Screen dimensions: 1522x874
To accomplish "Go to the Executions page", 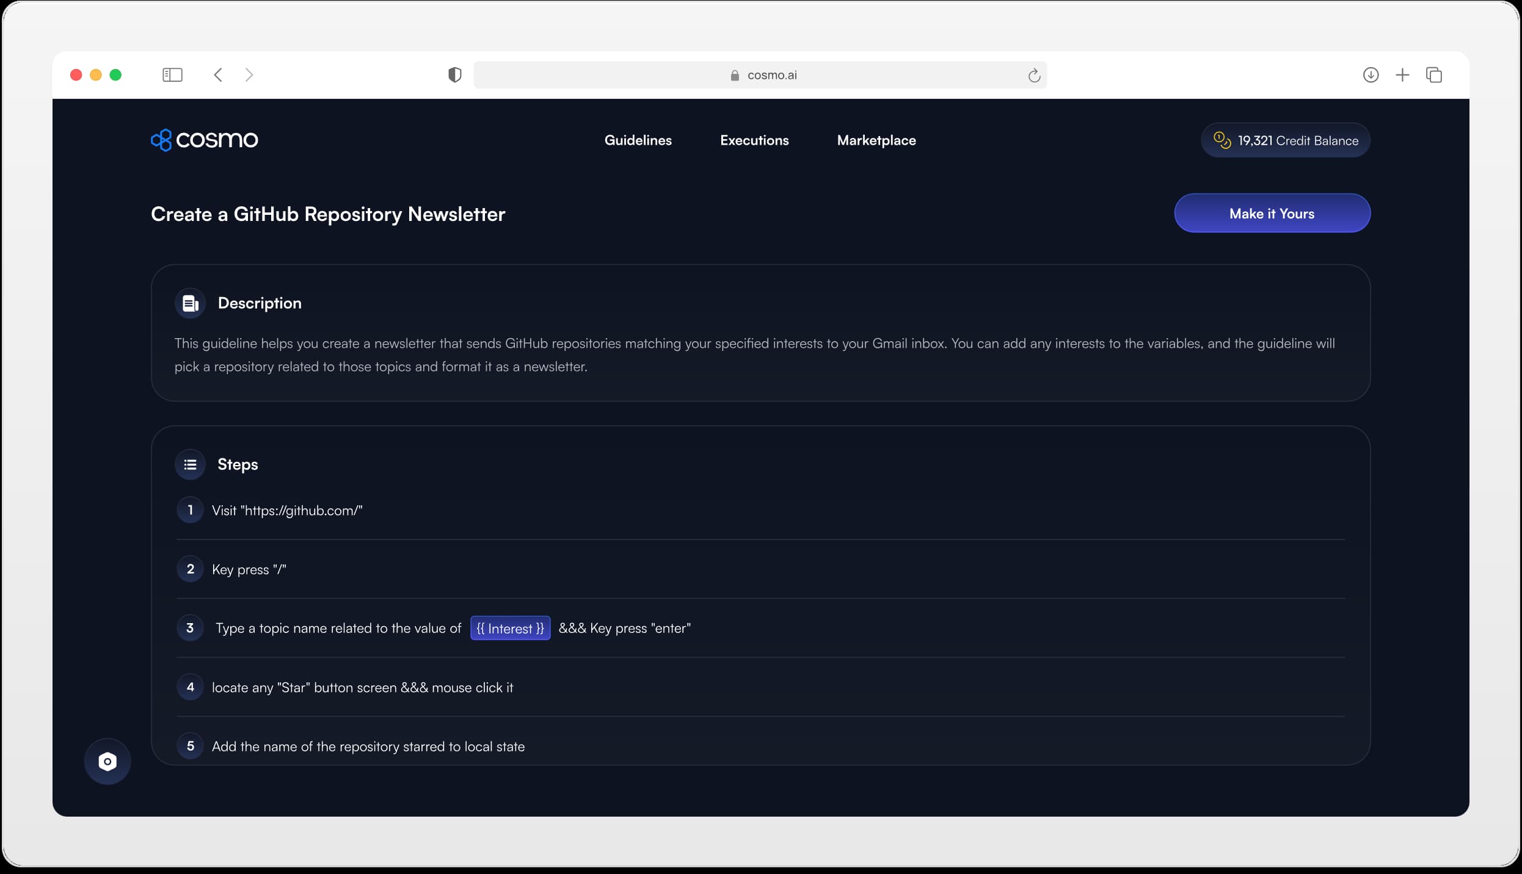I will click(754, 140).
